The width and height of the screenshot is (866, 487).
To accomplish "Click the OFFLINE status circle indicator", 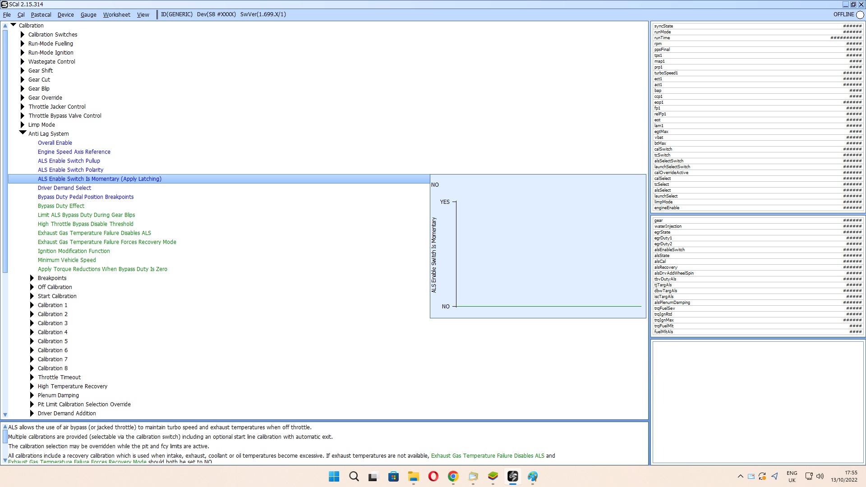I will click(x=860, y=15).
